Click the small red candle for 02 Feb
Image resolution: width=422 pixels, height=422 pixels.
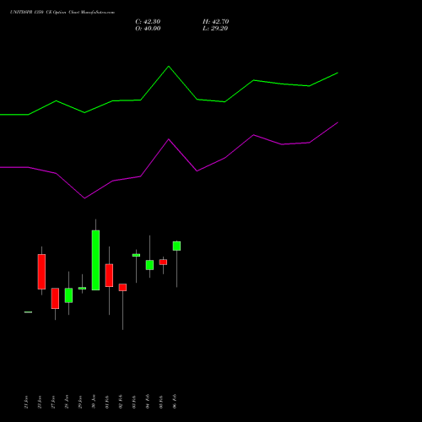pyautogui.click(x=122, y=287)
